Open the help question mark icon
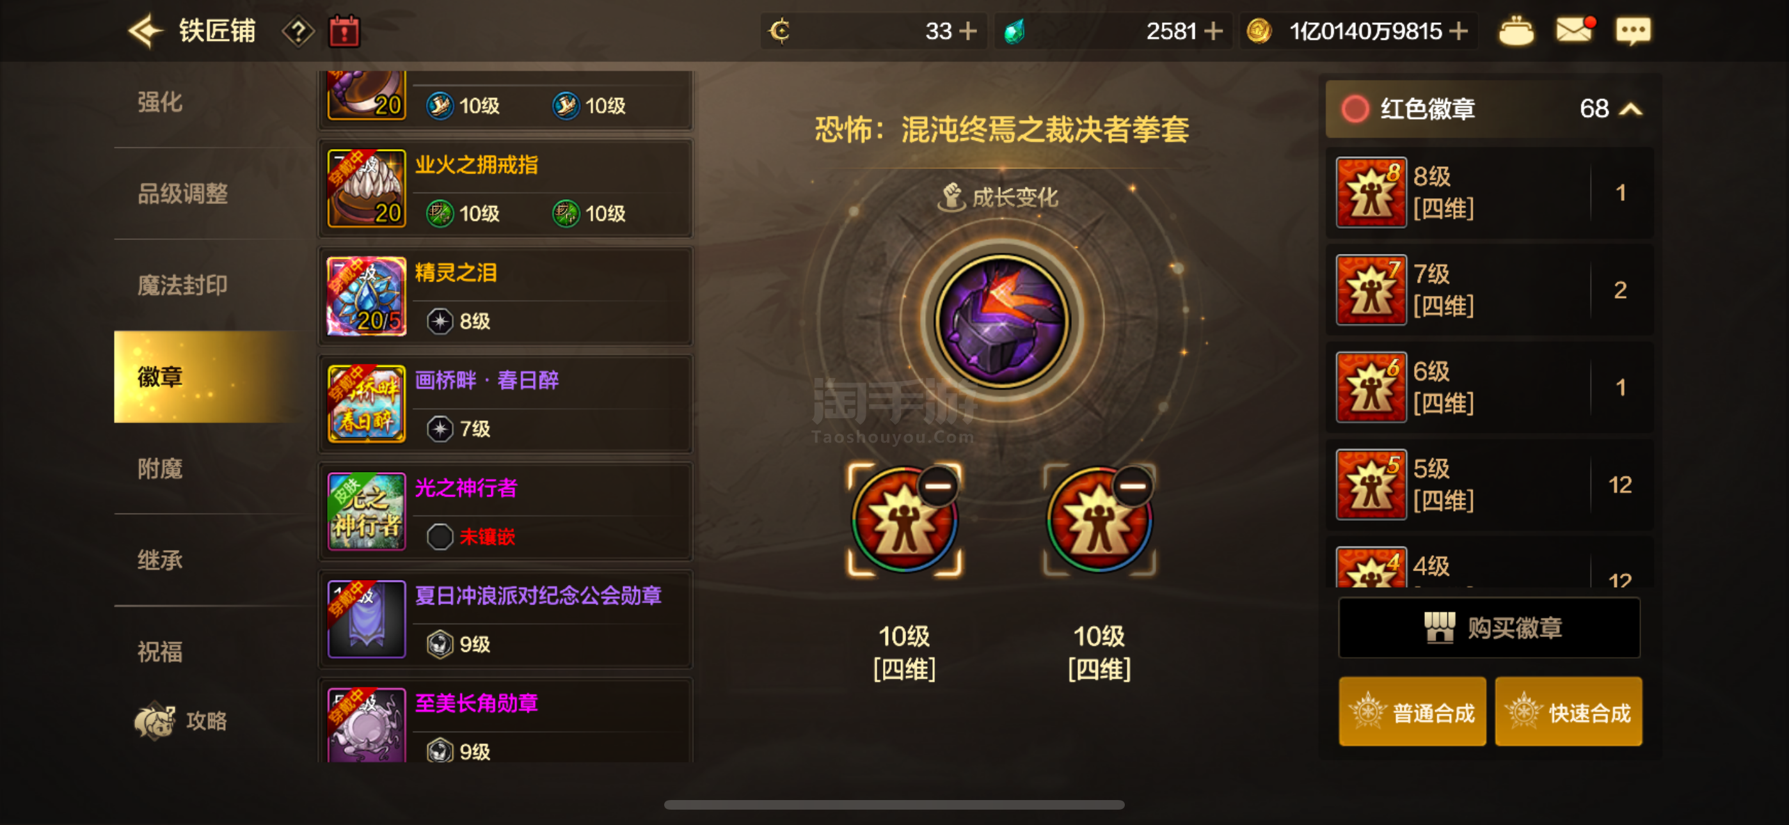The width and height of the screenshot is (1789, 825). (298, 31)
